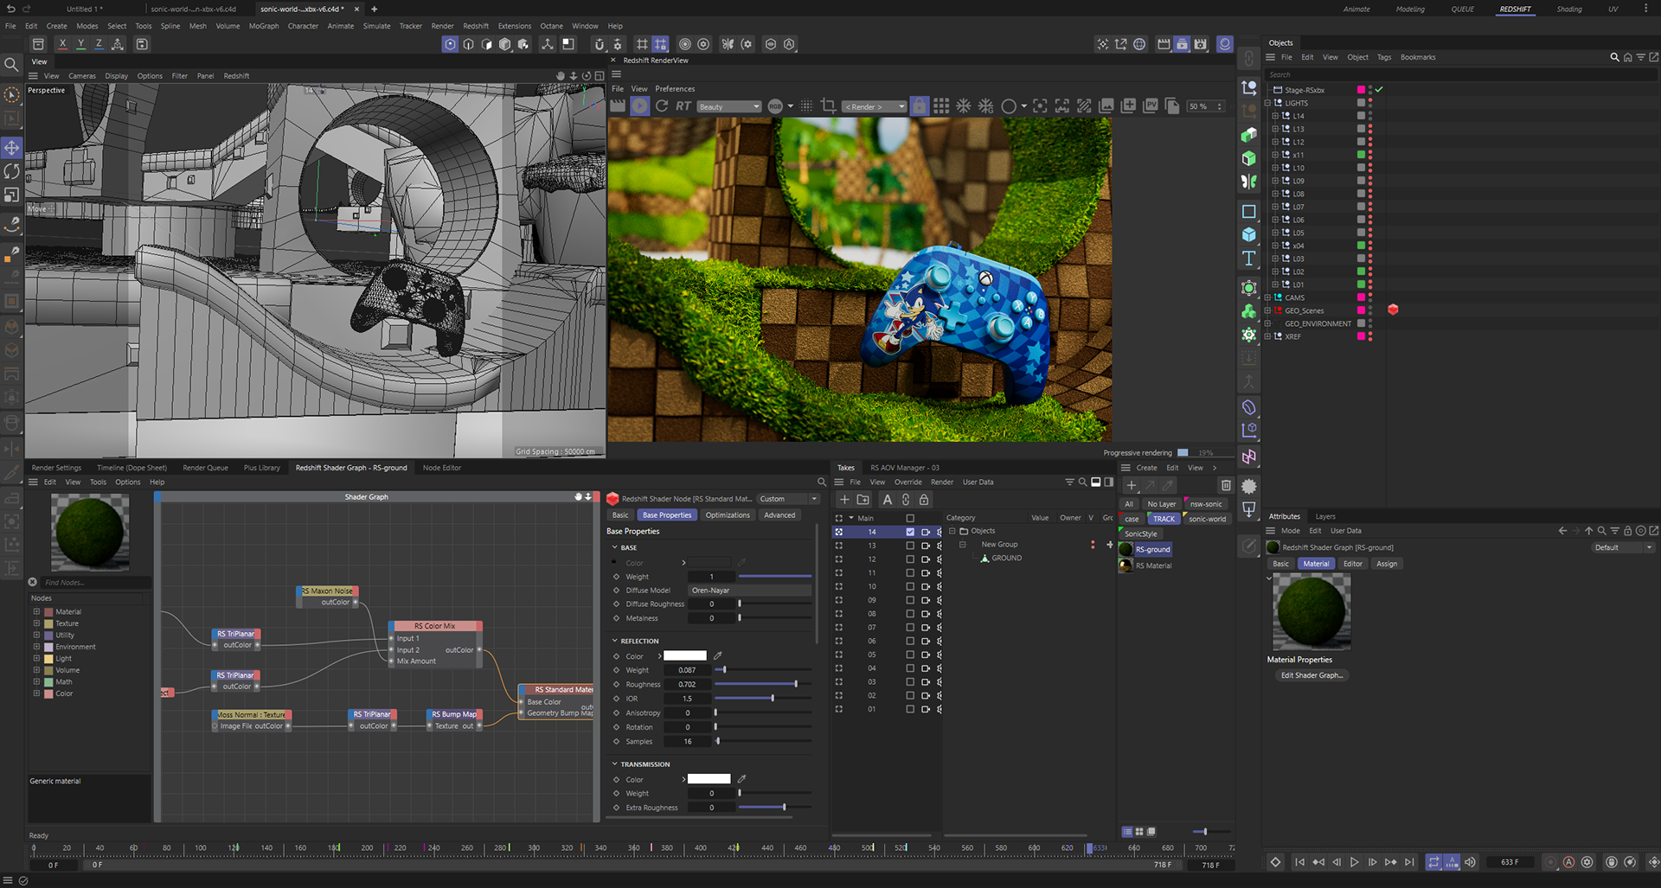Select the TRACK layer button
Image resolution: width=1661 pixels, height=888 pixels.
(x=1164, y=519)
